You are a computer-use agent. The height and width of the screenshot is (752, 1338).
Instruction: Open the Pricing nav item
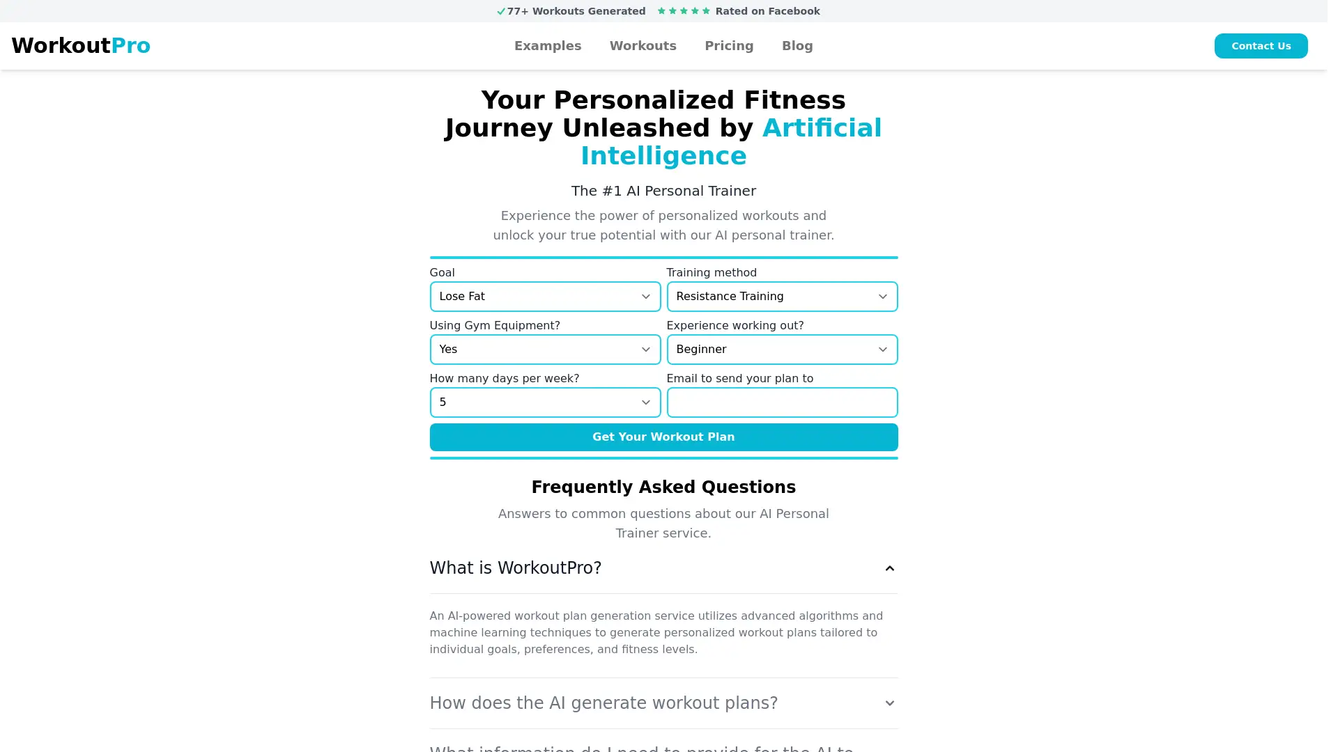point(729,46)
